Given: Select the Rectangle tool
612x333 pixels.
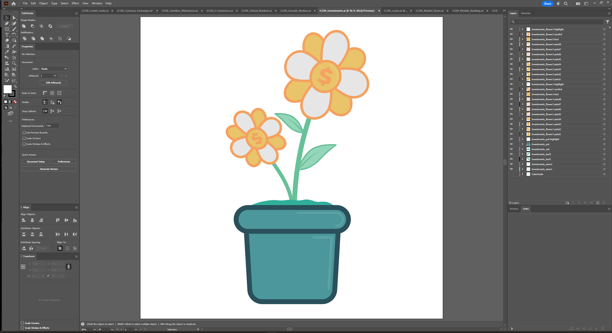Looking at the screenshot, I should pos(7,29).
